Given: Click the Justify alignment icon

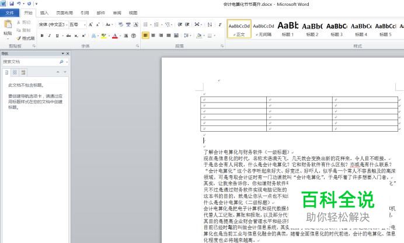Looking at the screenshot, I should (x=169, y=35).
